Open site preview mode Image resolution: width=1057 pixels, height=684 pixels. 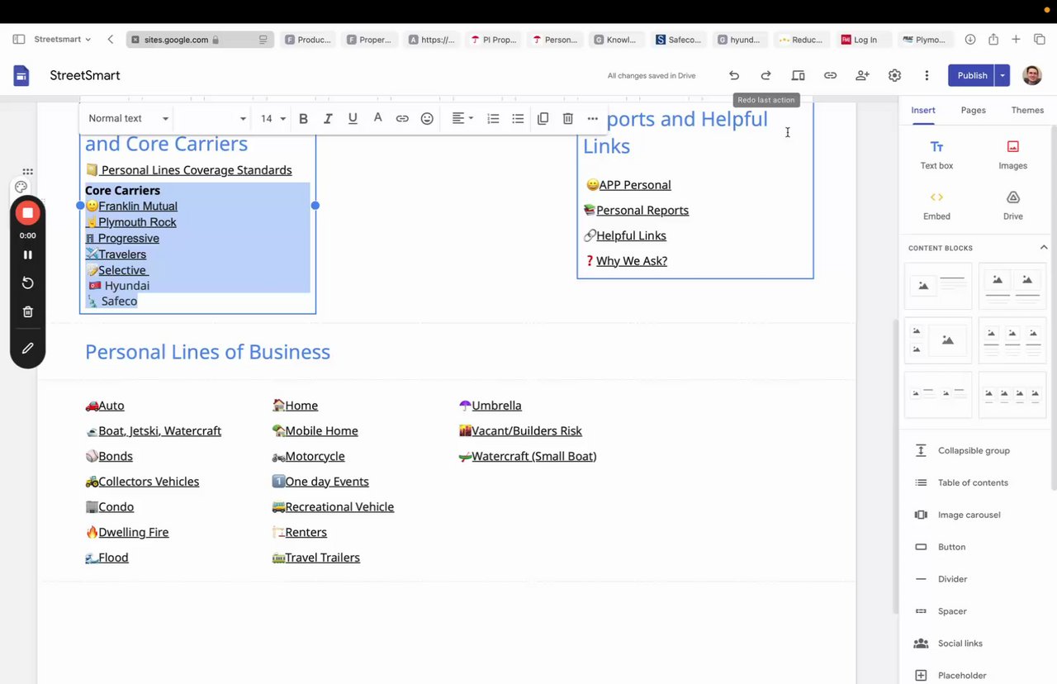(x=798, y=75)
